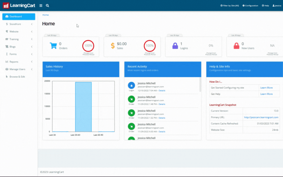Image resolution: width=283 pixels, height=177 pixels.
Task: Open the jessica user menu
Action: click(277, 6)
